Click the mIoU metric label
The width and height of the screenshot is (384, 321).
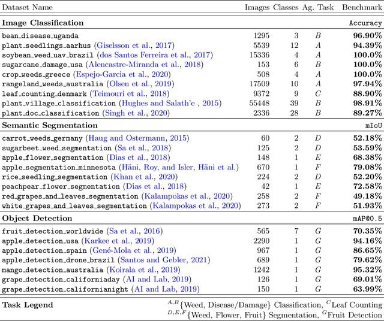pos(374,126)
